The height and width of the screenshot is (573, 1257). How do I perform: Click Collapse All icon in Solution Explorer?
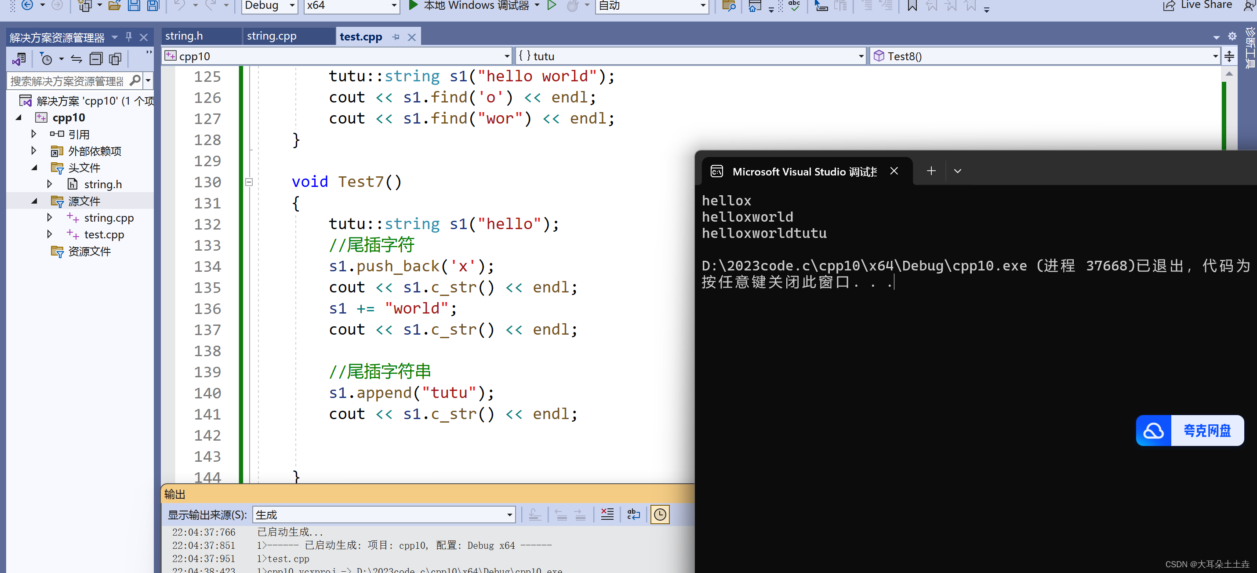(x=96, y=59)
